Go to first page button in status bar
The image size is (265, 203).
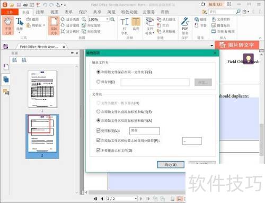[95, 199]
